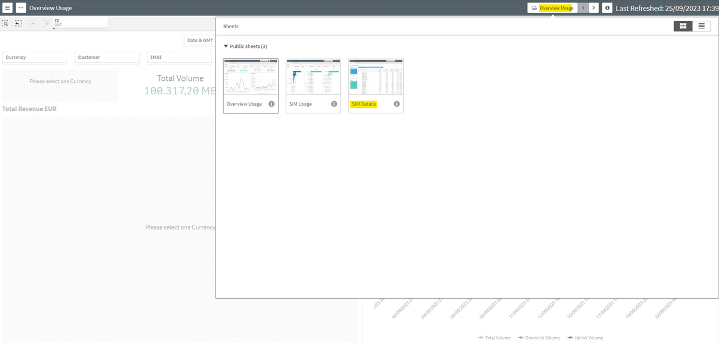Open the SIM Details sheet thumbnail

pos(376,78)
